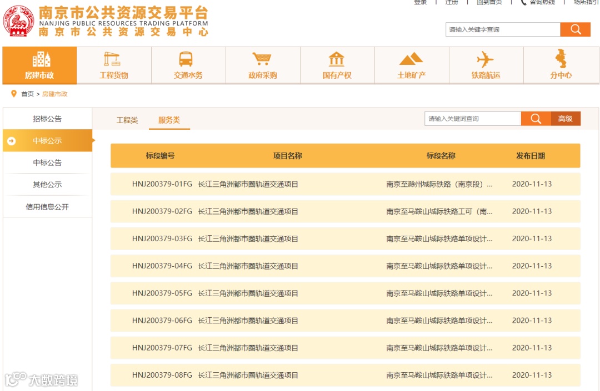The height and width of the screenshot is (391, 600).
Task: Open 信用信息公开 in the sidebar
Action: pos(47,207)
